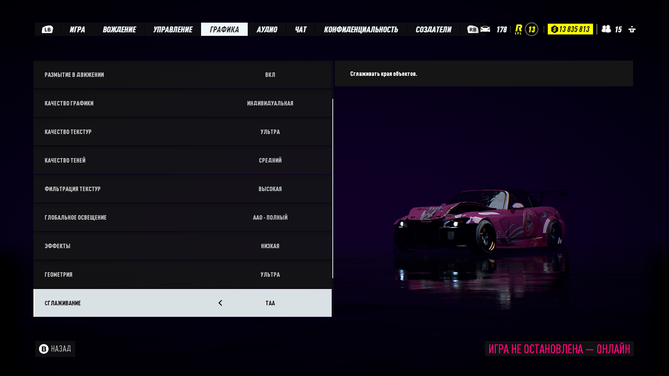This screenshot has height=376, width=669.
Task: Select the СГЛАЖИВАНИЕ row label
Action: click(63, 303)
